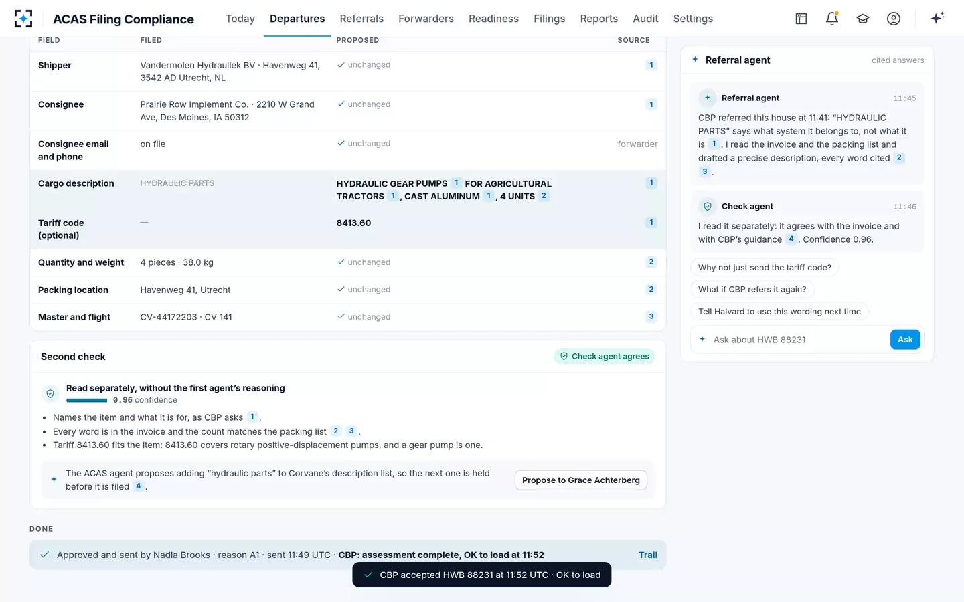Click citation 1 after 'as CBP asks'
Screen dimensions: 964x602
252,417
